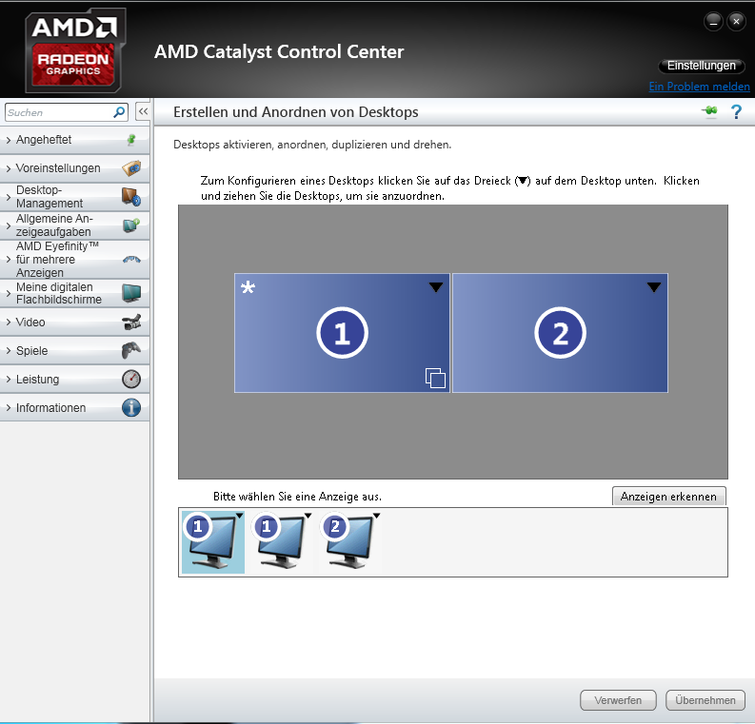
Task: Select the display 2 thumbnail
Action: pos(350,542)
